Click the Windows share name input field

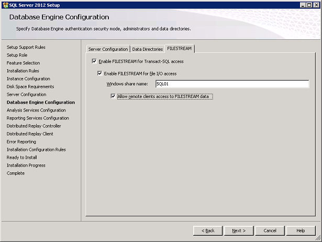coord(232,84)
